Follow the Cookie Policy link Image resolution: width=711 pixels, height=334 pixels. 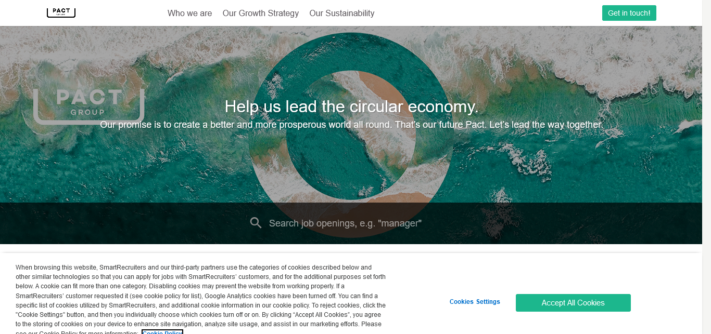pos(162,332)
